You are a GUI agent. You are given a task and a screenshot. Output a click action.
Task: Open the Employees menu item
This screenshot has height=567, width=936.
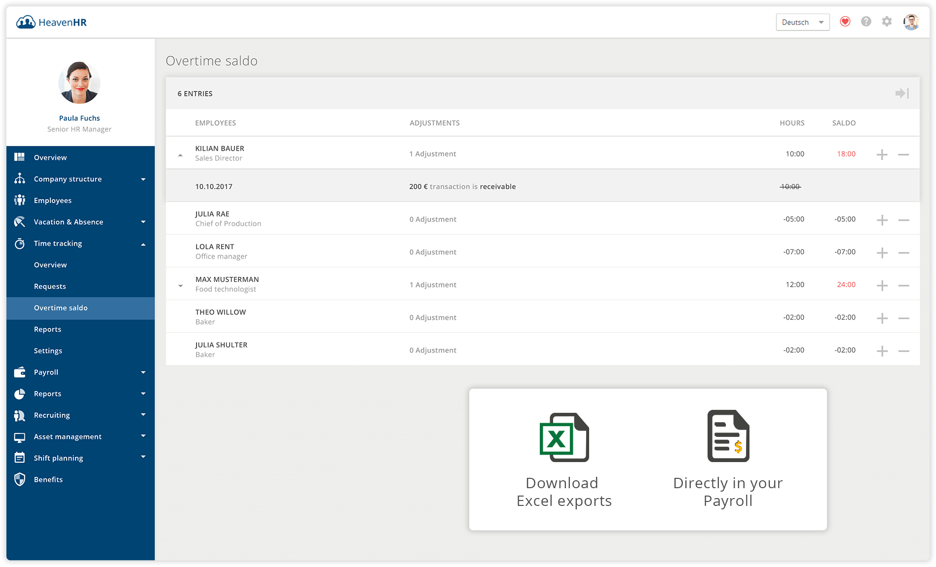(53, 200)
